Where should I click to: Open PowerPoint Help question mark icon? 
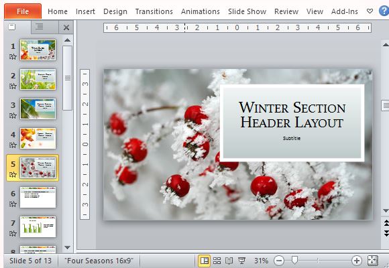click(x=384, y=11)
